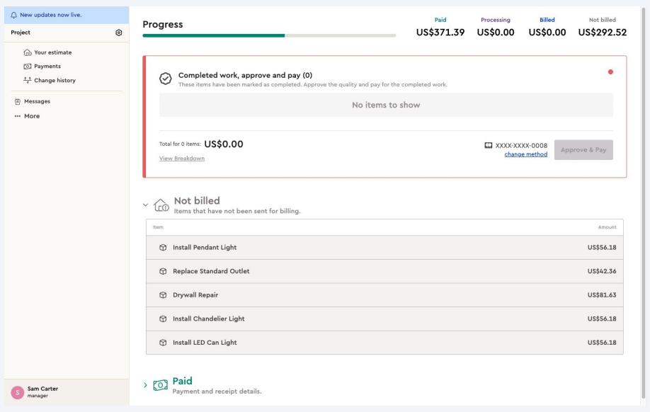Go to Payments in the sidebar
This screenshot has width=650, height=412.
pyautogui.click(x=47, y=67)
